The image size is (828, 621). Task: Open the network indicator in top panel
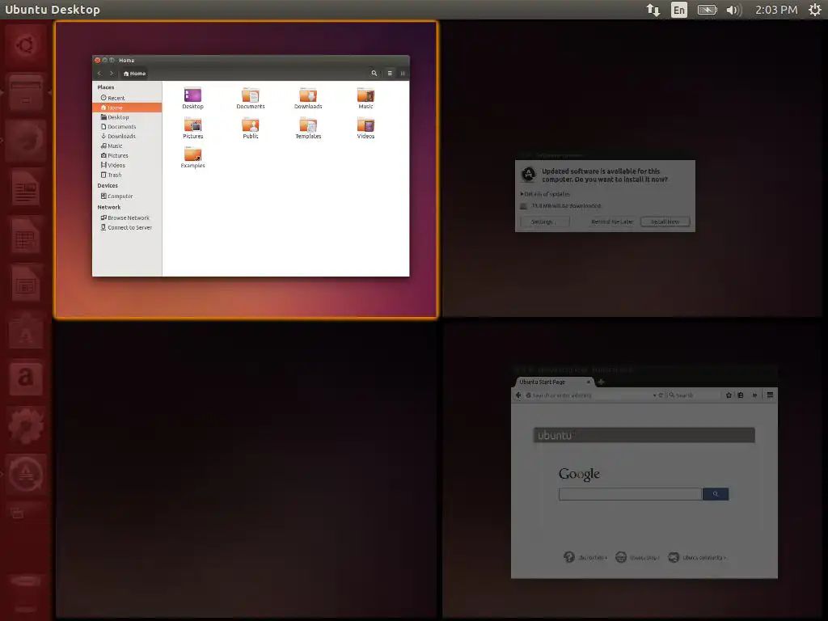click(x=653, y=10)
